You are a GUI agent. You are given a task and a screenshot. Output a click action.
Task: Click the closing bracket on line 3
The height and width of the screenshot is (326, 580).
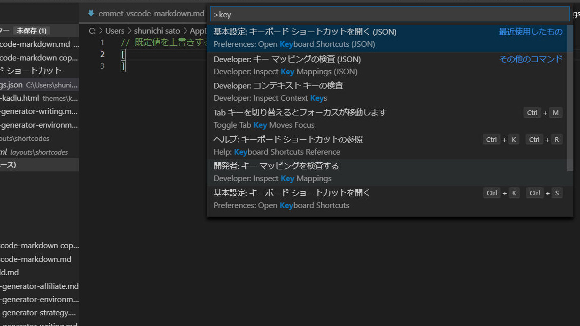123,66
